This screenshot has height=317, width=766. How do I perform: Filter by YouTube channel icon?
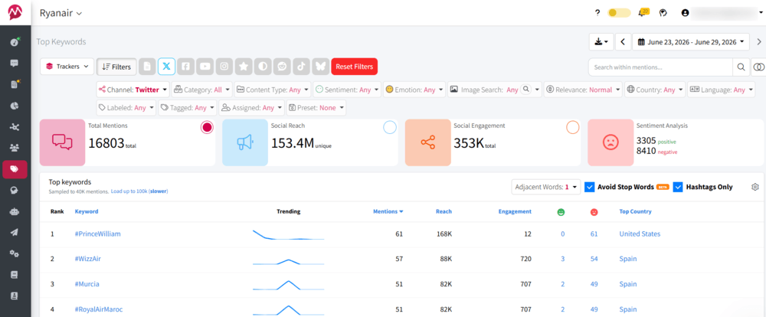coord(205,67)
